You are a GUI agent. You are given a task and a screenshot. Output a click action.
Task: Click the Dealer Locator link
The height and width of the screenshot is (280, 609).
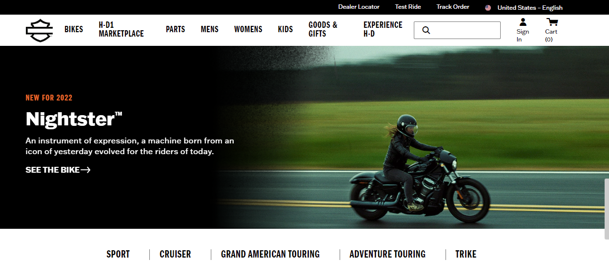point(359,7)
